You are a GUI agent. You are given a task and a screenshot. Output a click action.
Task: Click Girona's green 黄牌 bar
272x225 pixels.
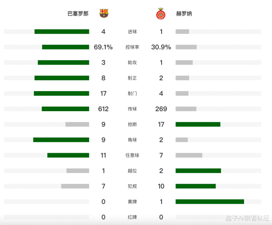(210, 202)
